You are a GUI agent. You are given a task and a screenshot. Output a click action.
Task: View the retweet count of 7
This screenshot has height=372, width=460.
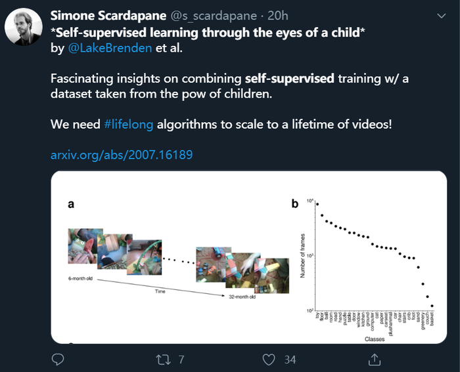tap(181, 360)
